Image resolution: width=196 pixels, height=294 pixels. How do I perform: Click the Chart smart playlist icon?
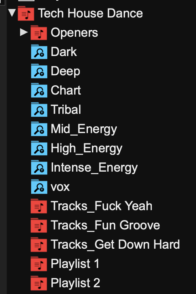tap(39, 91)
